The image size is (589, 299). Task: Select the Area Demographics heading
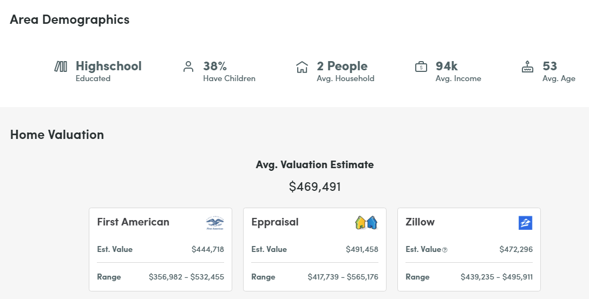pos(70,20)
